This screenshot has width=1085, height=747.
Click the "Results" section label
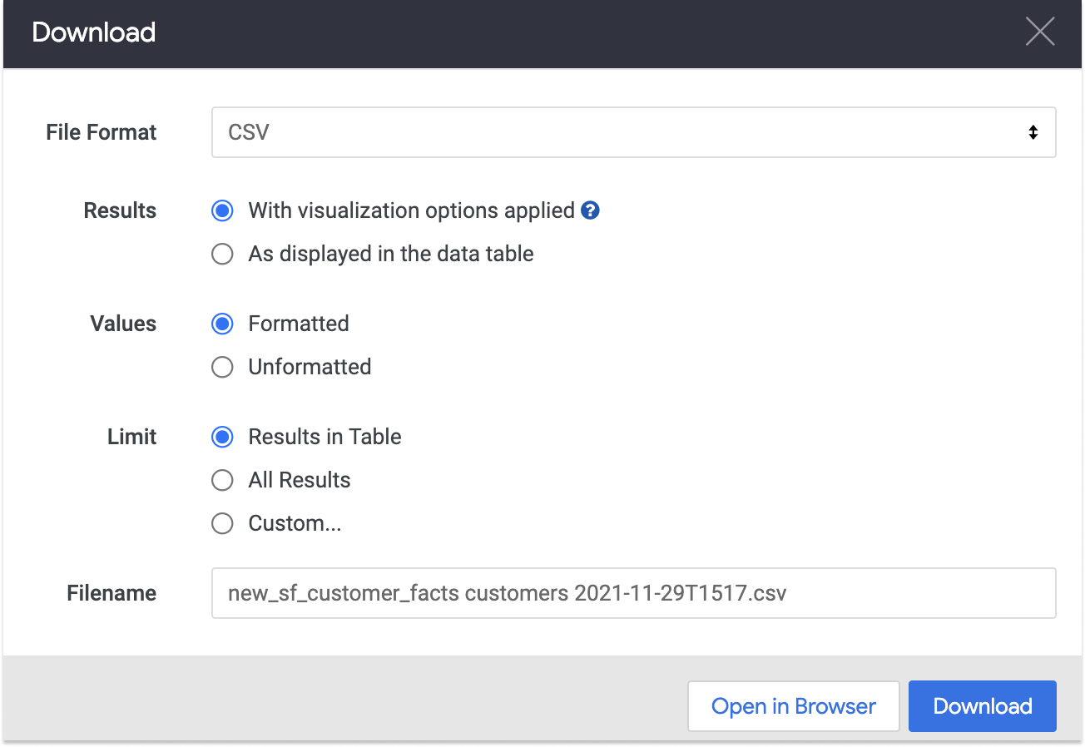(120, 211)
